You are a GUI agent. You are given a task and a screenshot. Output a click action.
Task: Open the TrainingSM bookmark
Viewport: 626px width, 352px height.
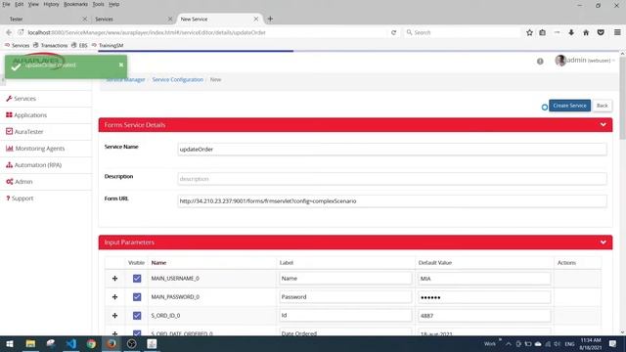(x=108, y=46)
